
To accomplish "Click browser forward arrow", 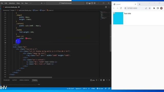I will pos(117,8).
